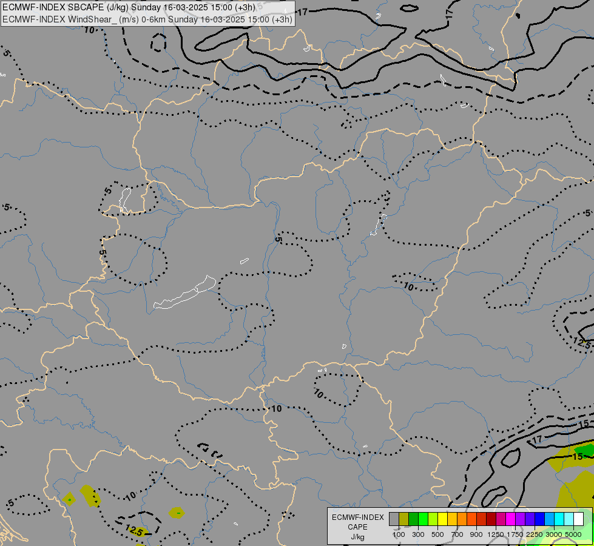
Task: Click the bright magenta legend swatch
Action: (510, 519)
